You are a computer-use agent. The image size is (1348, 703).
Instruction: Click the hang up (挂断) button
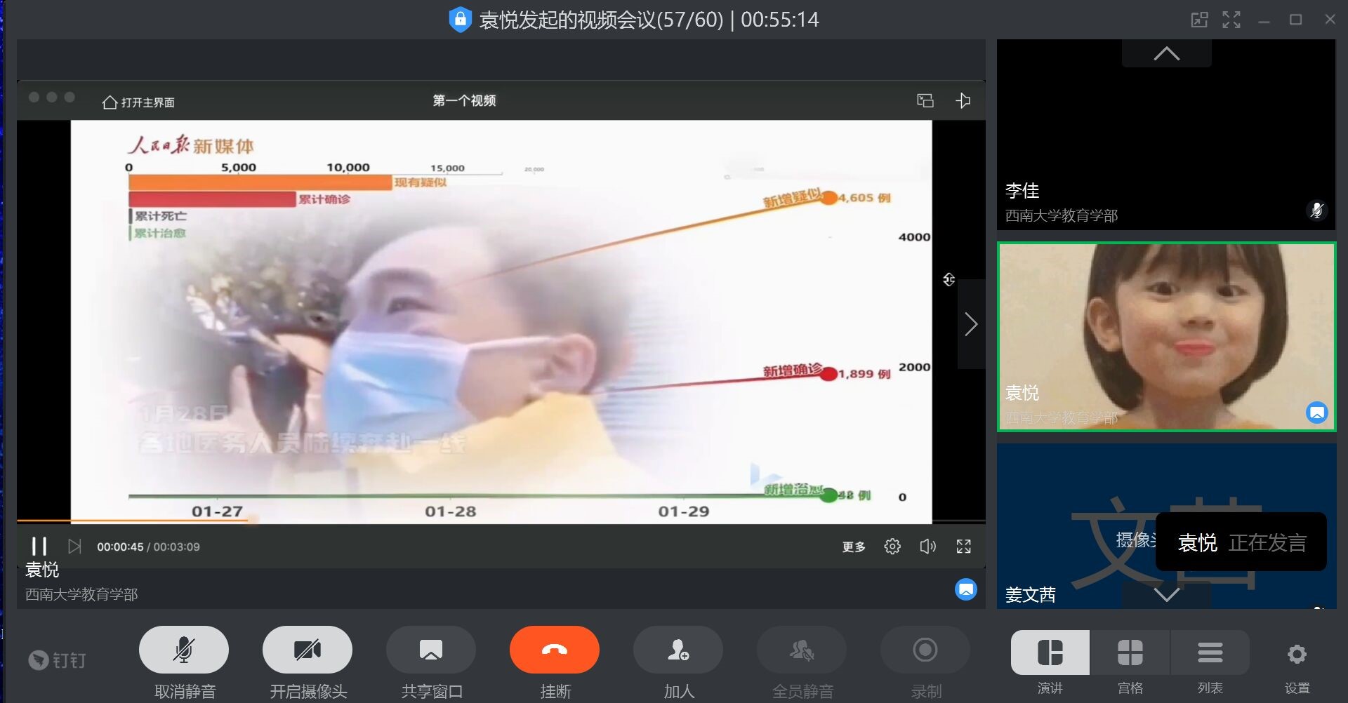click(x=554, y=650)
